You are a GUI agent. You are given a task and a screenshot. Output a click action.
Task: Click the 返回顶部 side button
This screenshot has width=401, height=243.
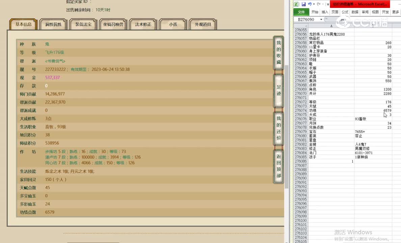pyautogui.click(x=278, y=166)
